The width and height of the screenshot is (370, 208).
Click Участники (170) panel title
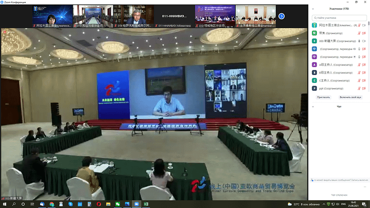(339, 9)
